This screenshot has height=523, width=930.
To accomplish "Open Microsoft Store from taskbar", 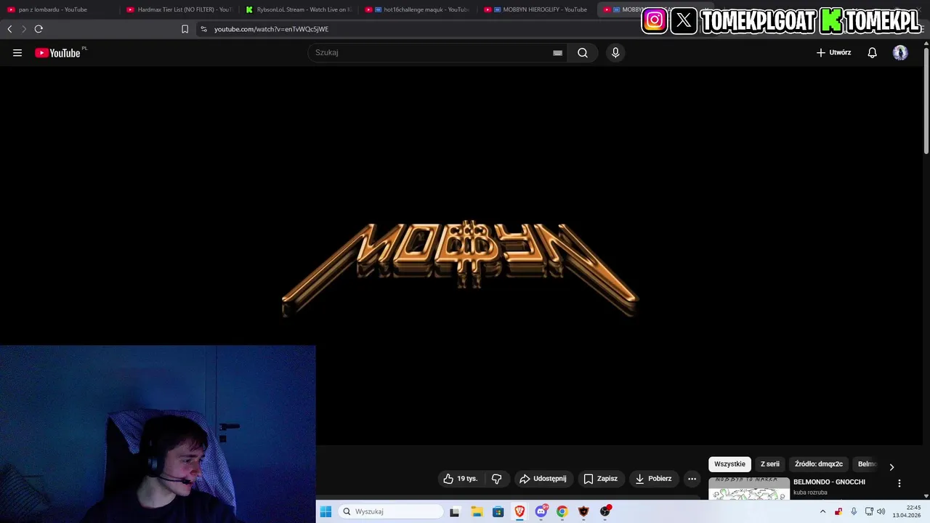I will [x=498, y=511].
